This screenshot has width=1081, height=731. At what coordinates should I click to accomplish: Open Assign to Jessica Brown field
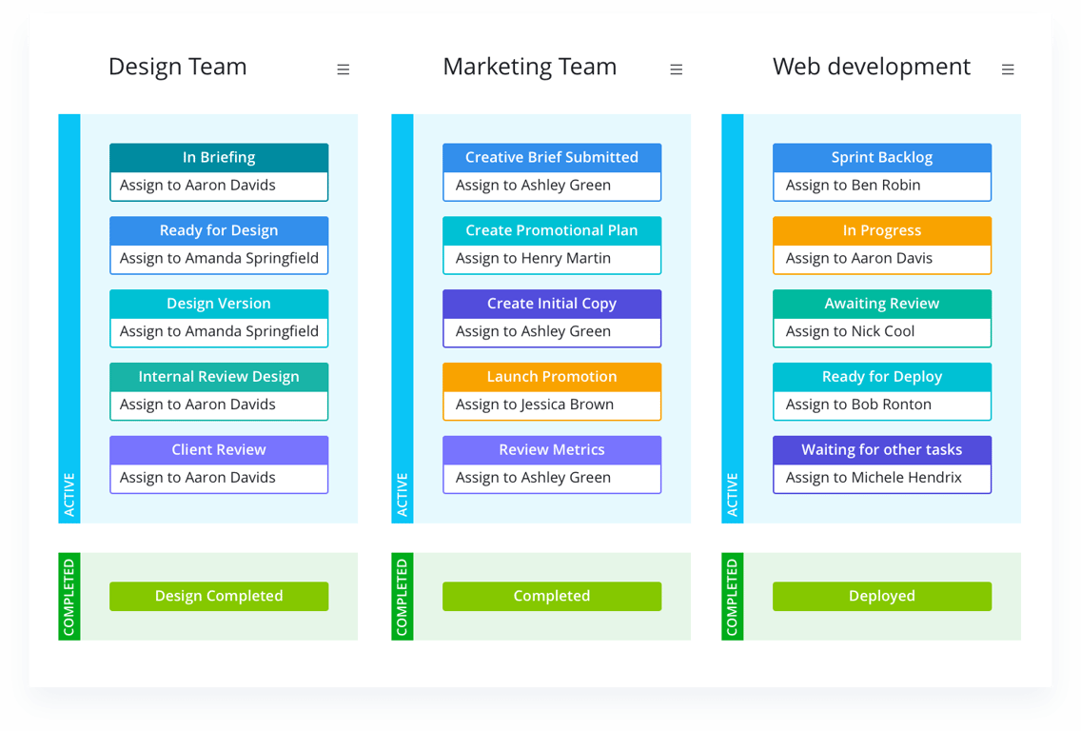pyautogui.click(x=552, y=405)
